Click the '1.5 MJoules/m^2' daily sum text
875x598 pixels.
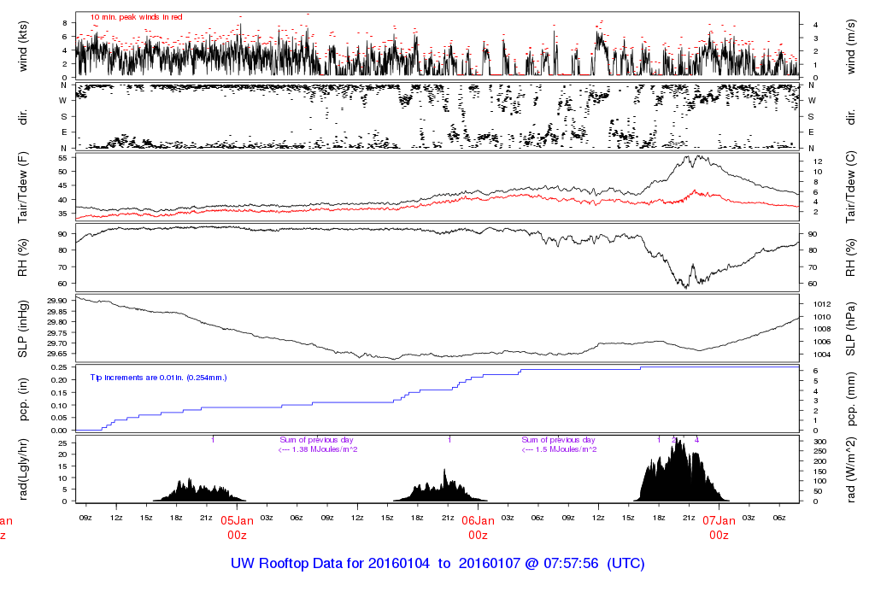coord(566,449)
